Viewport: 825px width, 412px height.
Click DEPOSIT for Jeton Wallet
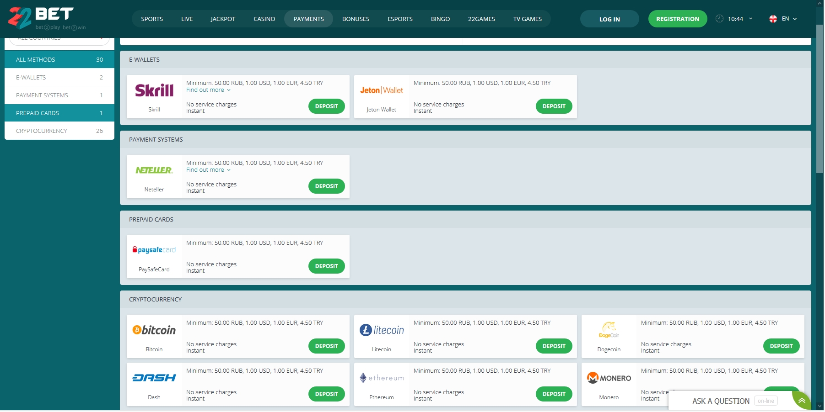tap(554, 106)
